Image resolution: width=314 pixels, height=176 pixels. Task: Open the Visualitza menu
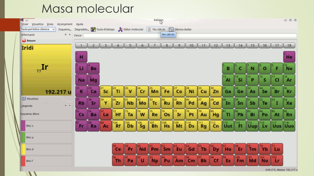point(37,24)
